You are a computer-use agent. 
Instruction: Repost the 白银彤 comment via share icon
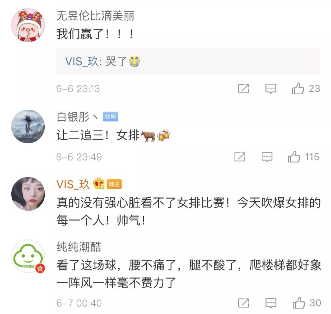[240, 157]
